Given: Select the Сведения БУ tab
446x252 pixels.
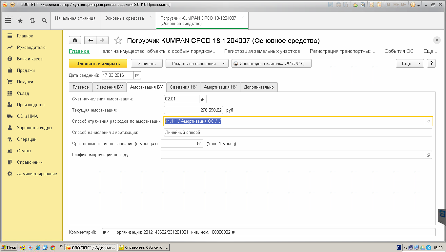Looking at the screenshot, I should (x=109, y=87).
